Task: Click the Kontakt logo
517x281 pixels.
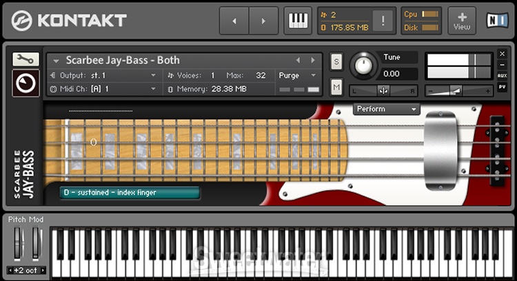Action: [x=68, y=21]
